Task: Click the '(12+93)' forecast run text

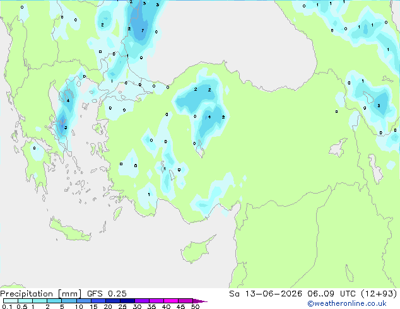Action: pyautogui.click(x=379, y=294)
